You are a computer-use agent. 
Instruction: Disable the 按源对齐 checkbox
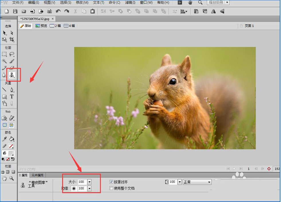coord(111,182)
